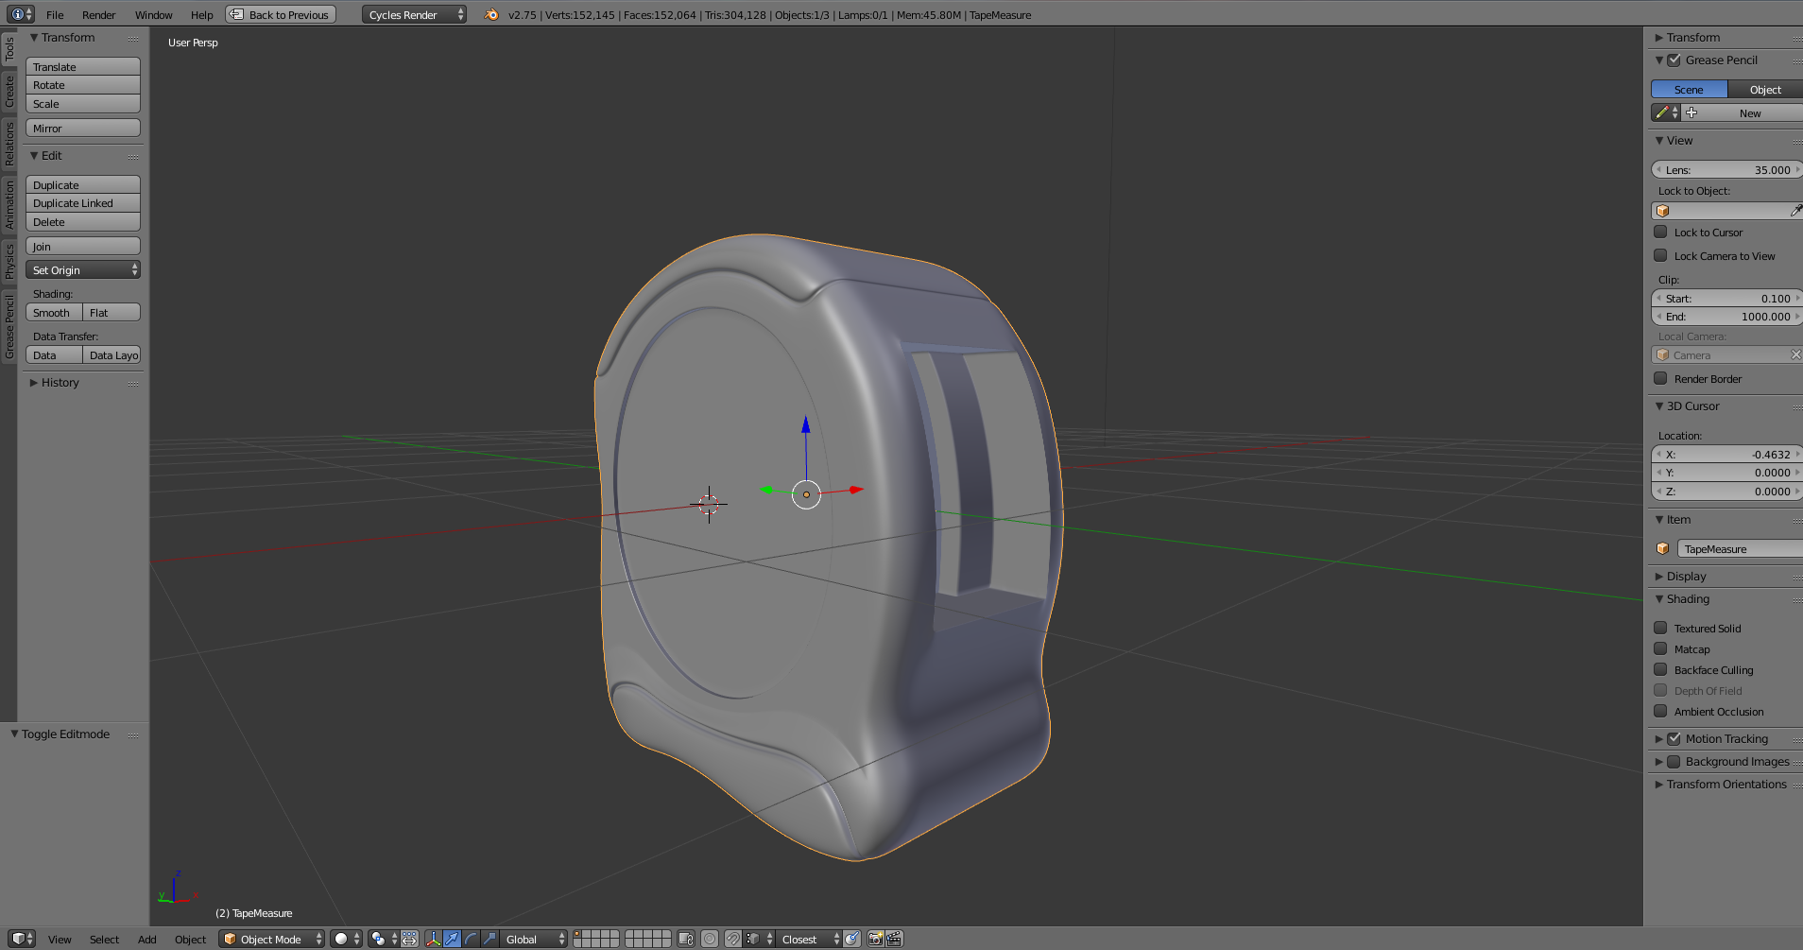
Task: Click the TapeMeasure object cube icon
Action: pos(1663,548)
